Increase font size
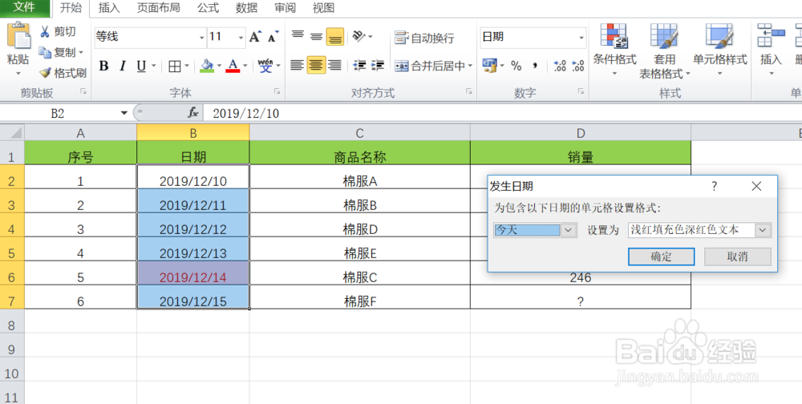The width and height of the screenshot is (802, 404). click(x=255, y=37)
